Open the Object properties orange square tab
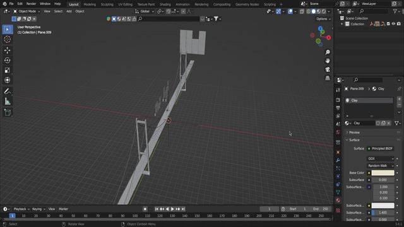404x227 pixels. point(338,153)
